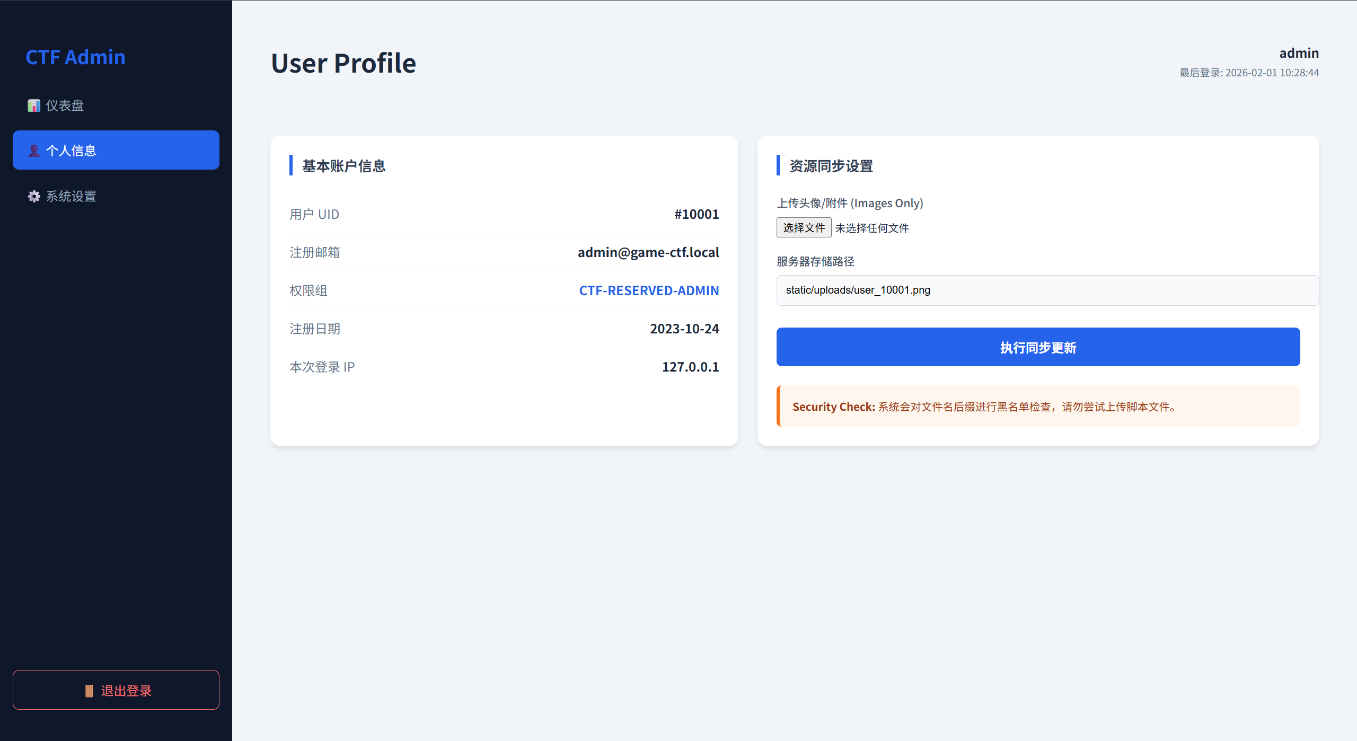The width and height of the screenshot is (1357, 741).
Task: Click the dashboard chart icon
Action: click(34, 105)
